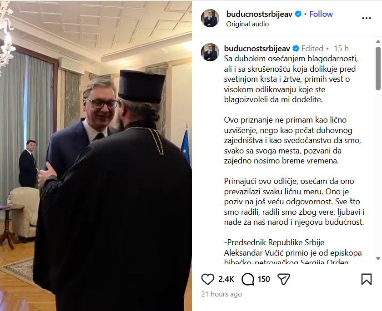View the 2.4K likes count
This screenshot has width=382, height=311.
(x=226, y=279)
